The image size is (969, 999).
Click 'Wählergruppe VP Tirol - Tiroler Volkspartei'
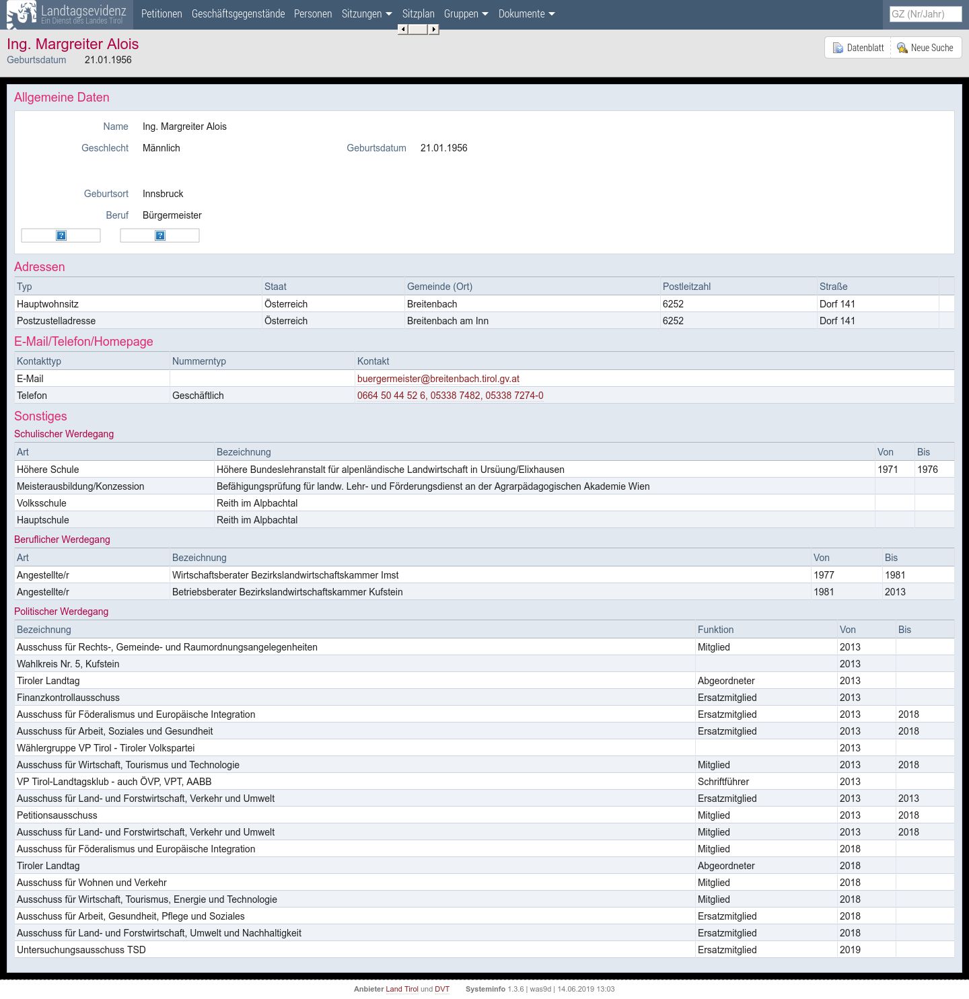click(106, 748)
